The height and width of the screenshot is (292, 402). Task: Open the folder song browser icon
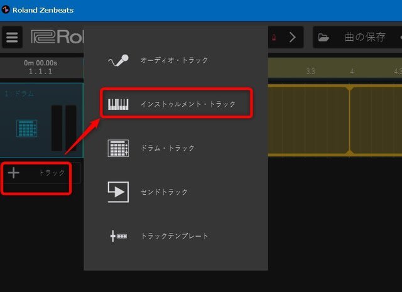point(323,38)
